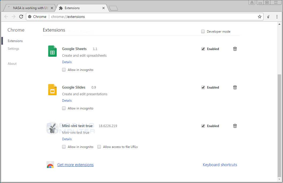Maximize the Chrome window
Screen dimensions: 283x183
[267, 2]
